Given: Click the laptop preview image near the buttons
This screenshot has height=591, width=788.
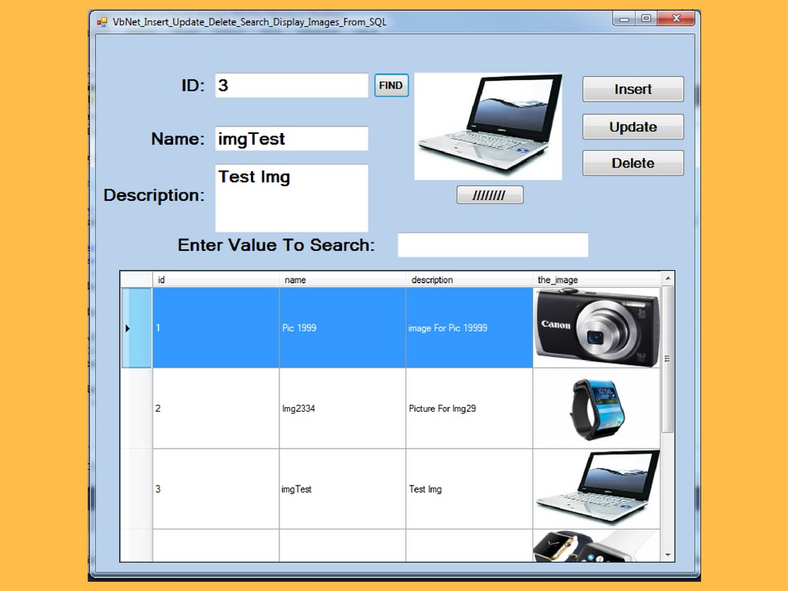Looking at the screenshot, I should click(489, 126).
